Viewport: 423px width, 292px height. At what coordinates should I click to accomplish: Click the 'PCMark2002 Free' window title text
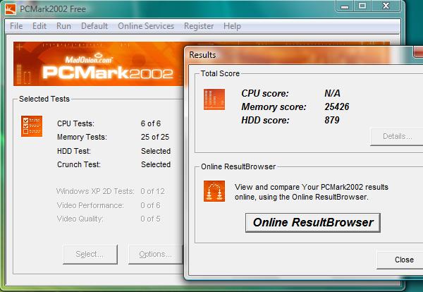pyautogui.click(x=53, y=9)
